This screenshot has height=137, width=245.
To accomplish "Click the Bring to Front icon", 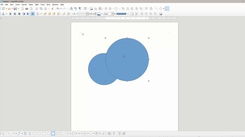I will [45, 14].
